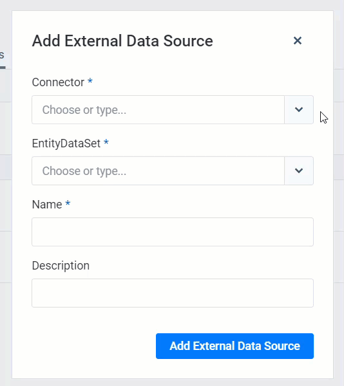Image resolution: width=344 pixels, height=386 pixels.
Task: Close the Add External Data Source dialog
Action: 298,41
